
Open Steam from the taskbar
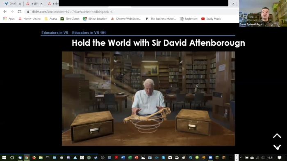[96, 158]
